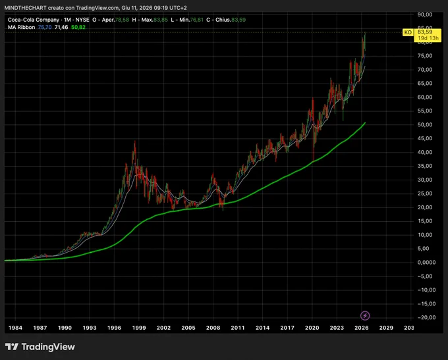The image size is (448, 360).
Task: Click the 45,00 price axis label
Action: (x=425, y=138)
